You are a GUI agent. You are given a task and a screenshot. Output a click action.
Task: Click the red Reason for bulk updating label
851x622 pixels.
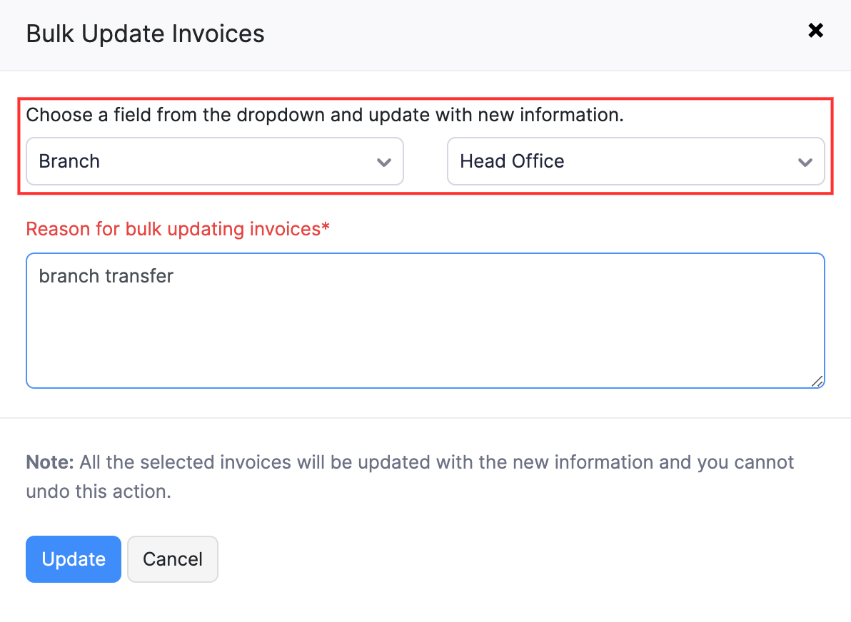point(173,229)
